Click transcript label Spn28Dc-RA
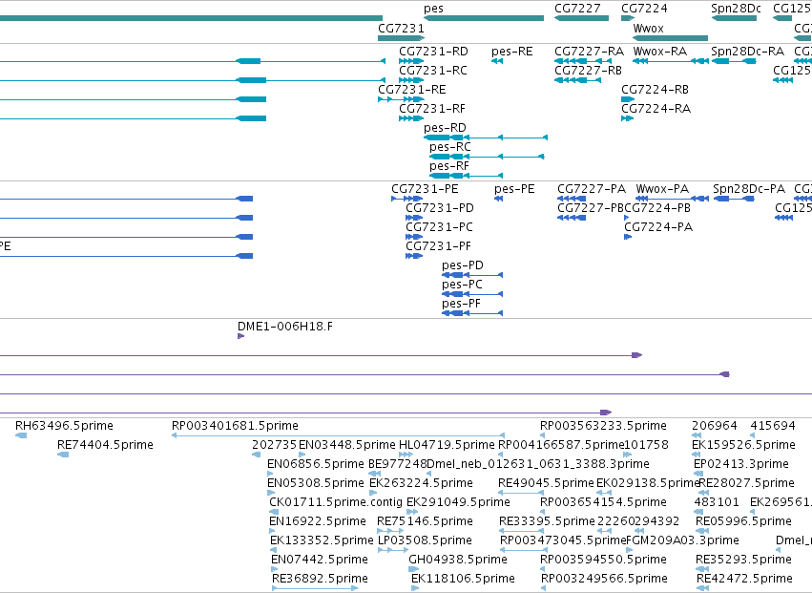Viewport: 812px width, 593px height. pyautogui.click(x=748, y=52)
